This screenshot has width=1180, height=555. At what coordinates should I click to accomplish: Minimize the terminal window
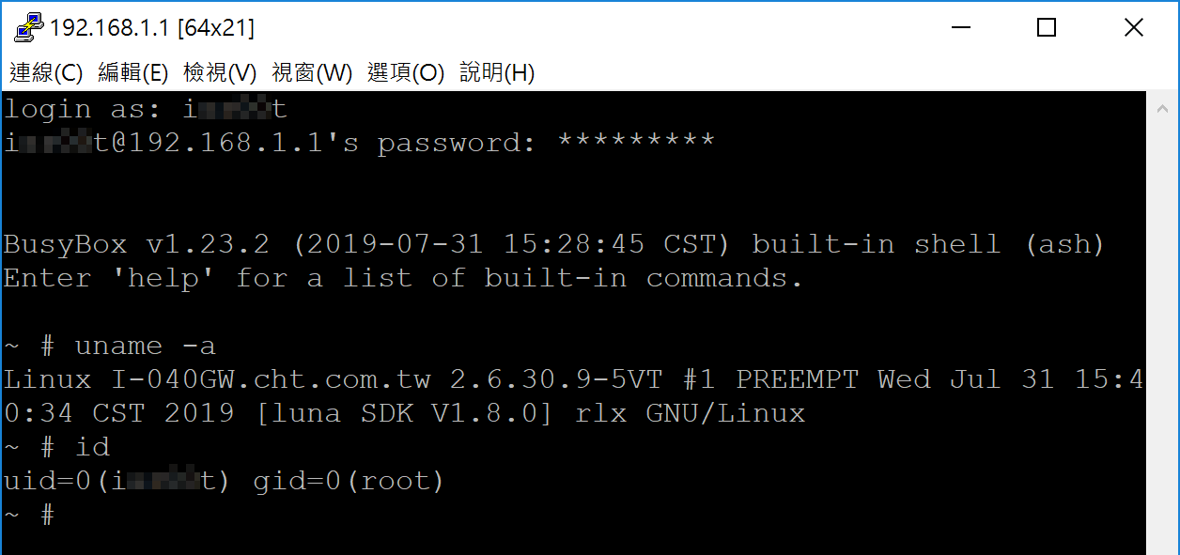[960, 28]
